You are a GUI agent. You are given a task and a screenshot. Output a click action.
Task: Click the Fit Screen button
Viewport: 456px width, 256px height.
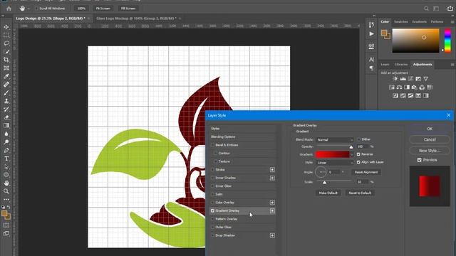point(103,9)
